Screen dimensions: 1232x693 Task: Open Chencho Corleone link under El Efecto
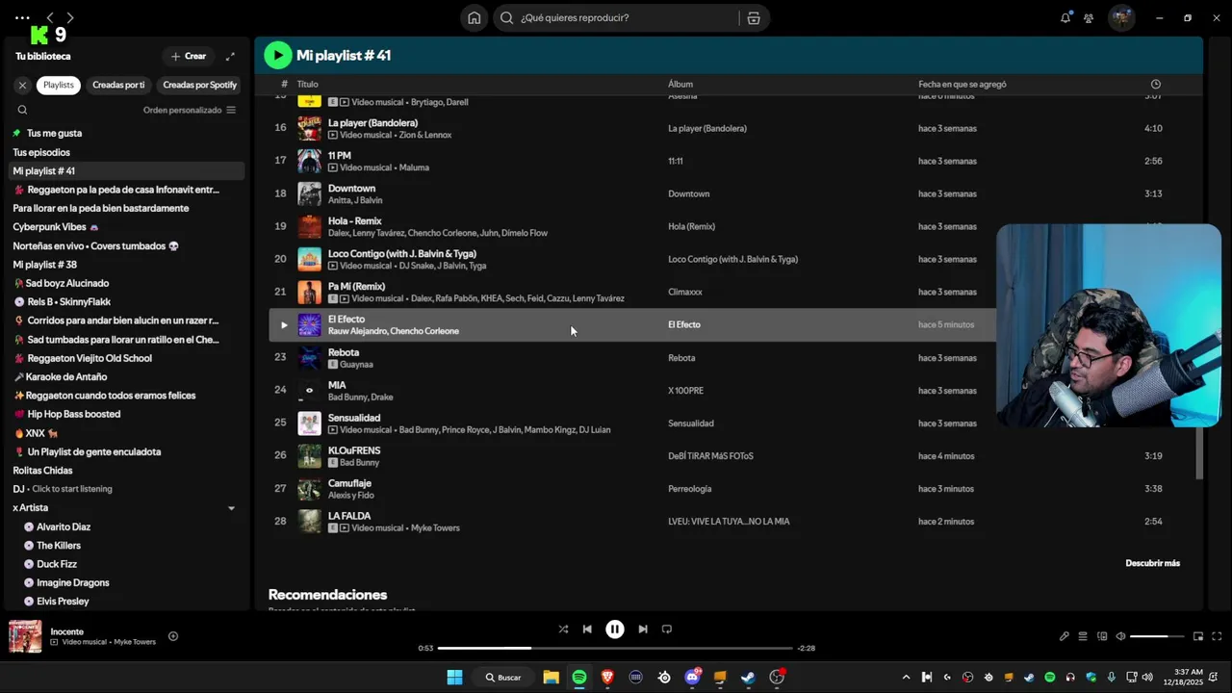(x=424, y=331)
